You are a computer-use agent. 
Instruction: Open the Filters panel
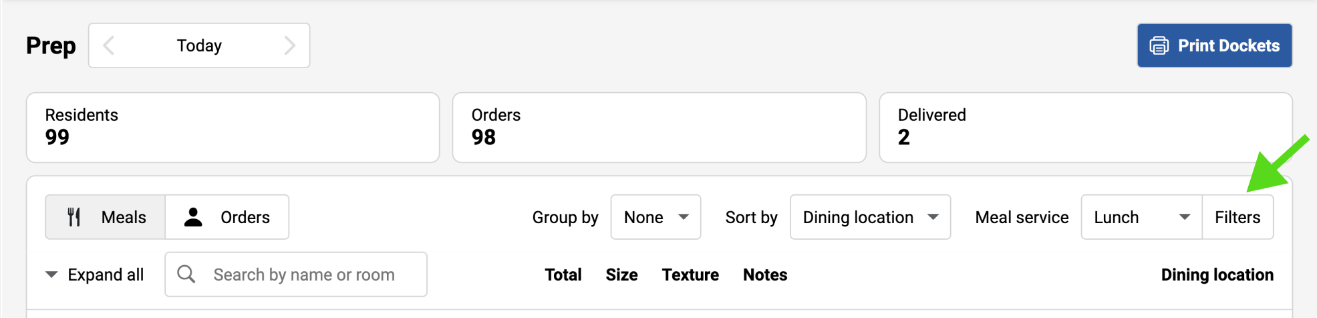tap(1237, 217)
